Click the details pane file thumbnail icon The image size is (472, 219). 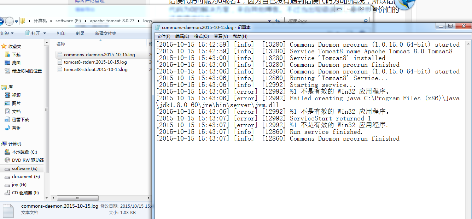point(8,211)
